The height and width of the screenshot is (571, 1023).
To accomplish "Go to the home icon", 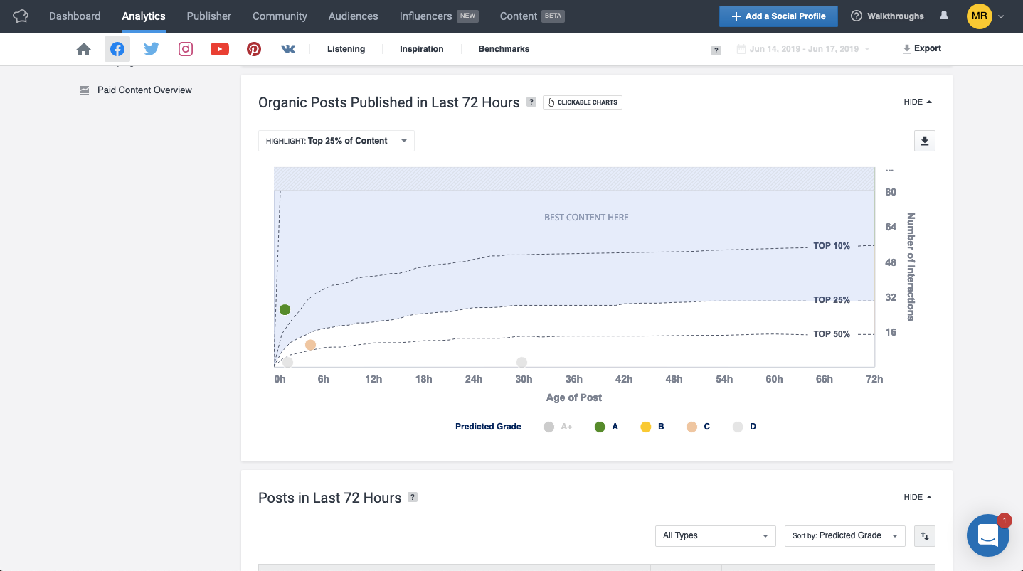I will click(x=84, y=49).
